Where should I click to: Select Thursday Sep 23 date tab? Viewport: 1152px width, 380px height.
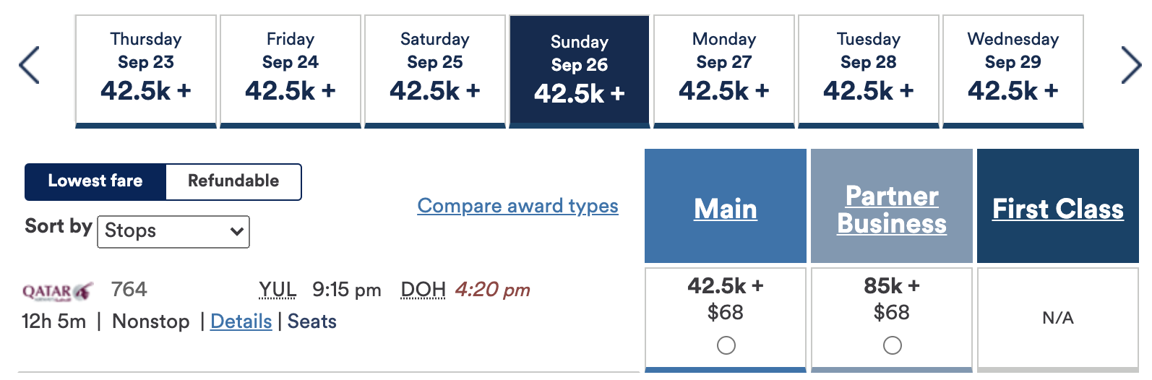pos(146,70)
